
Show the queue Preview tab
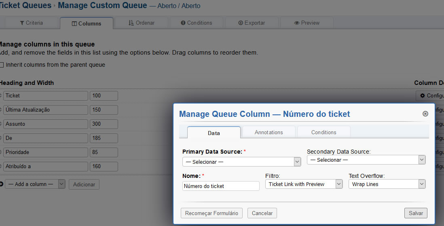[307, 23]
